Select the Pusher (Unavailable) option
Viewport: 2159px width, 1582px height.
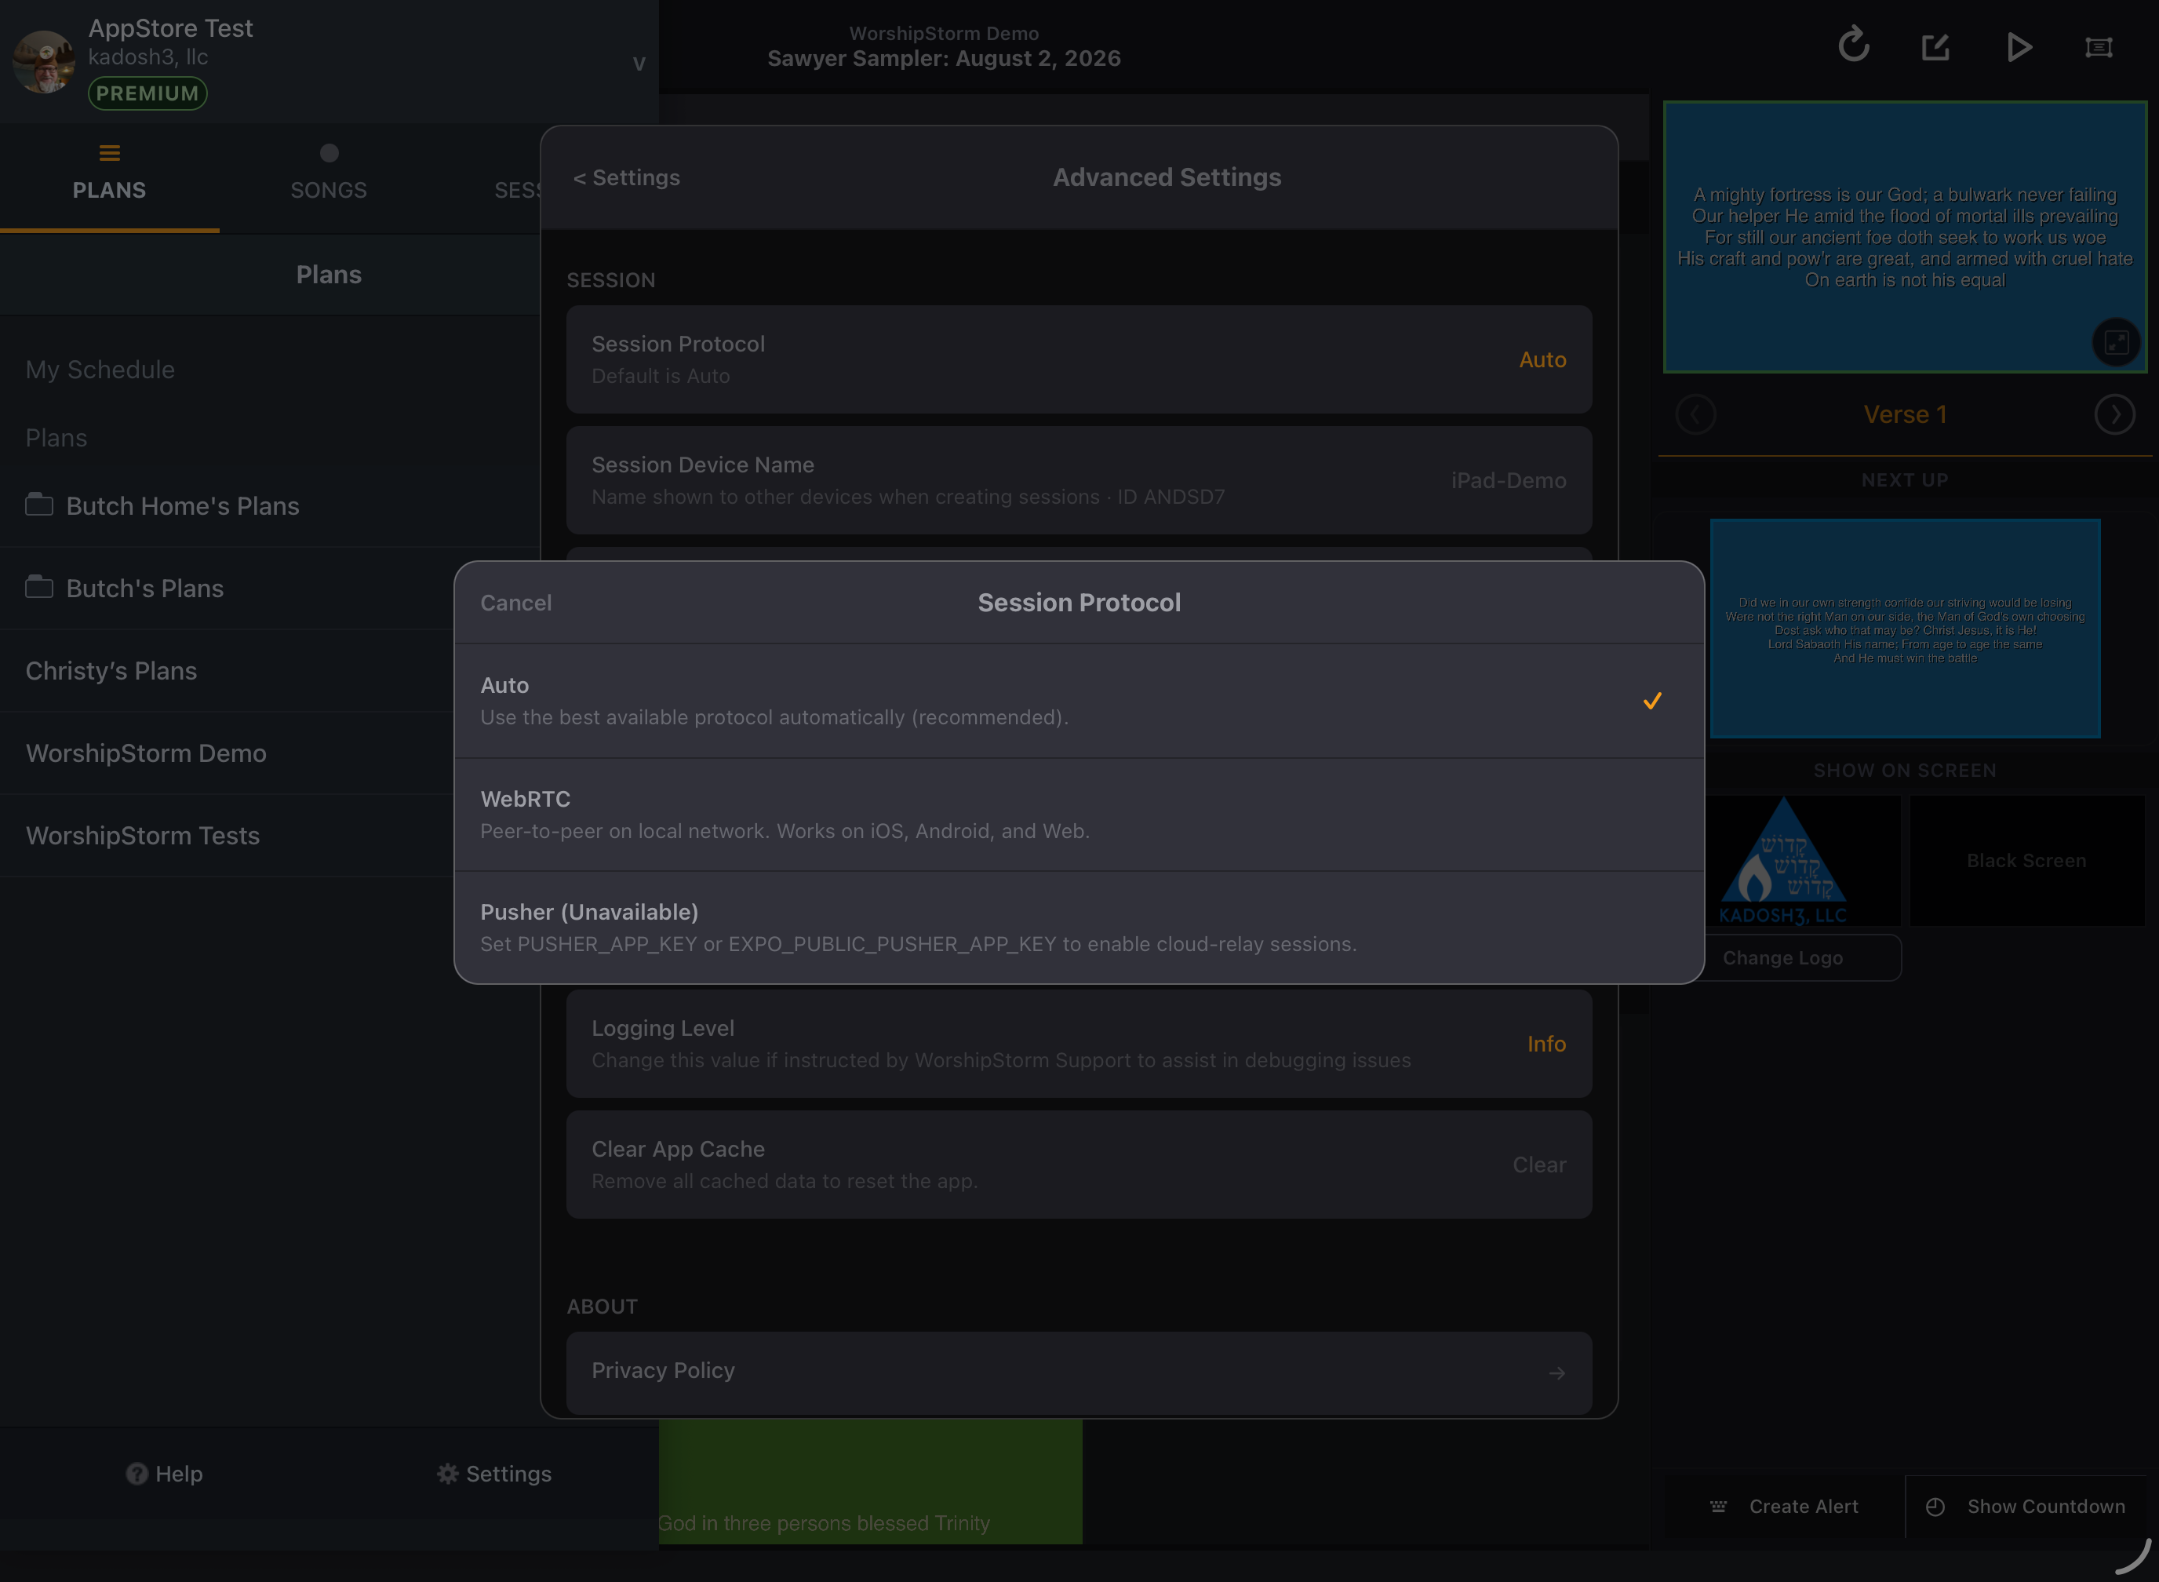[x=1079, y=927]
